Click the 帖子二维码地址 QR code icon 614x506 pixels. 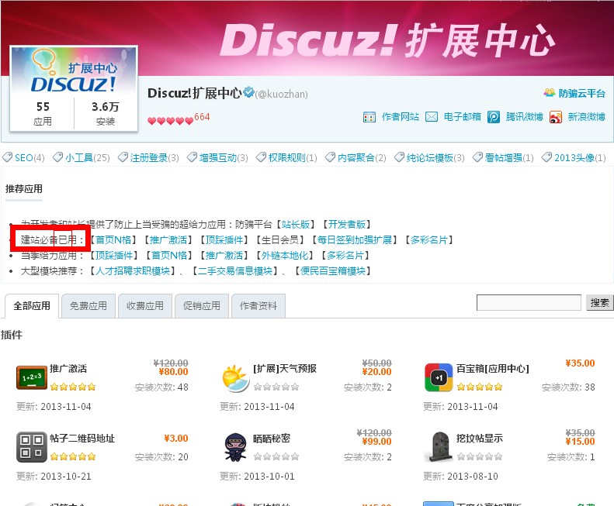point(31,447)
